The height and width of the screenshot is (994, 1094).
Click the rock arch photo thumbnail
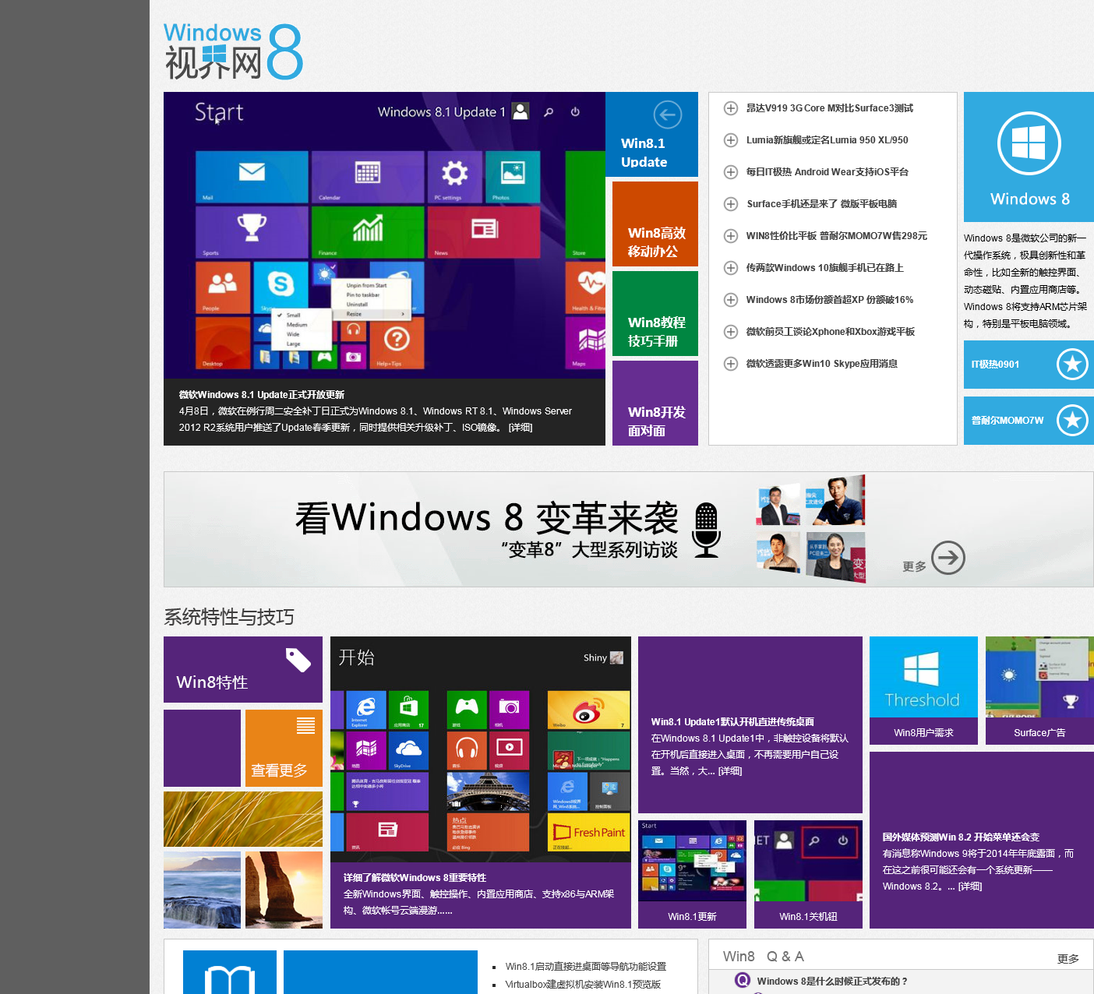click(284, 890)
